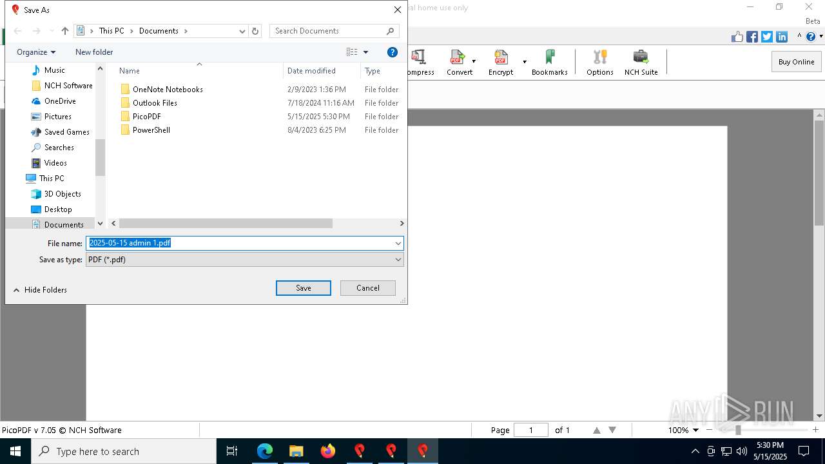Go up one folder level
Screen dimensions: 825x464
pos(64,31)
